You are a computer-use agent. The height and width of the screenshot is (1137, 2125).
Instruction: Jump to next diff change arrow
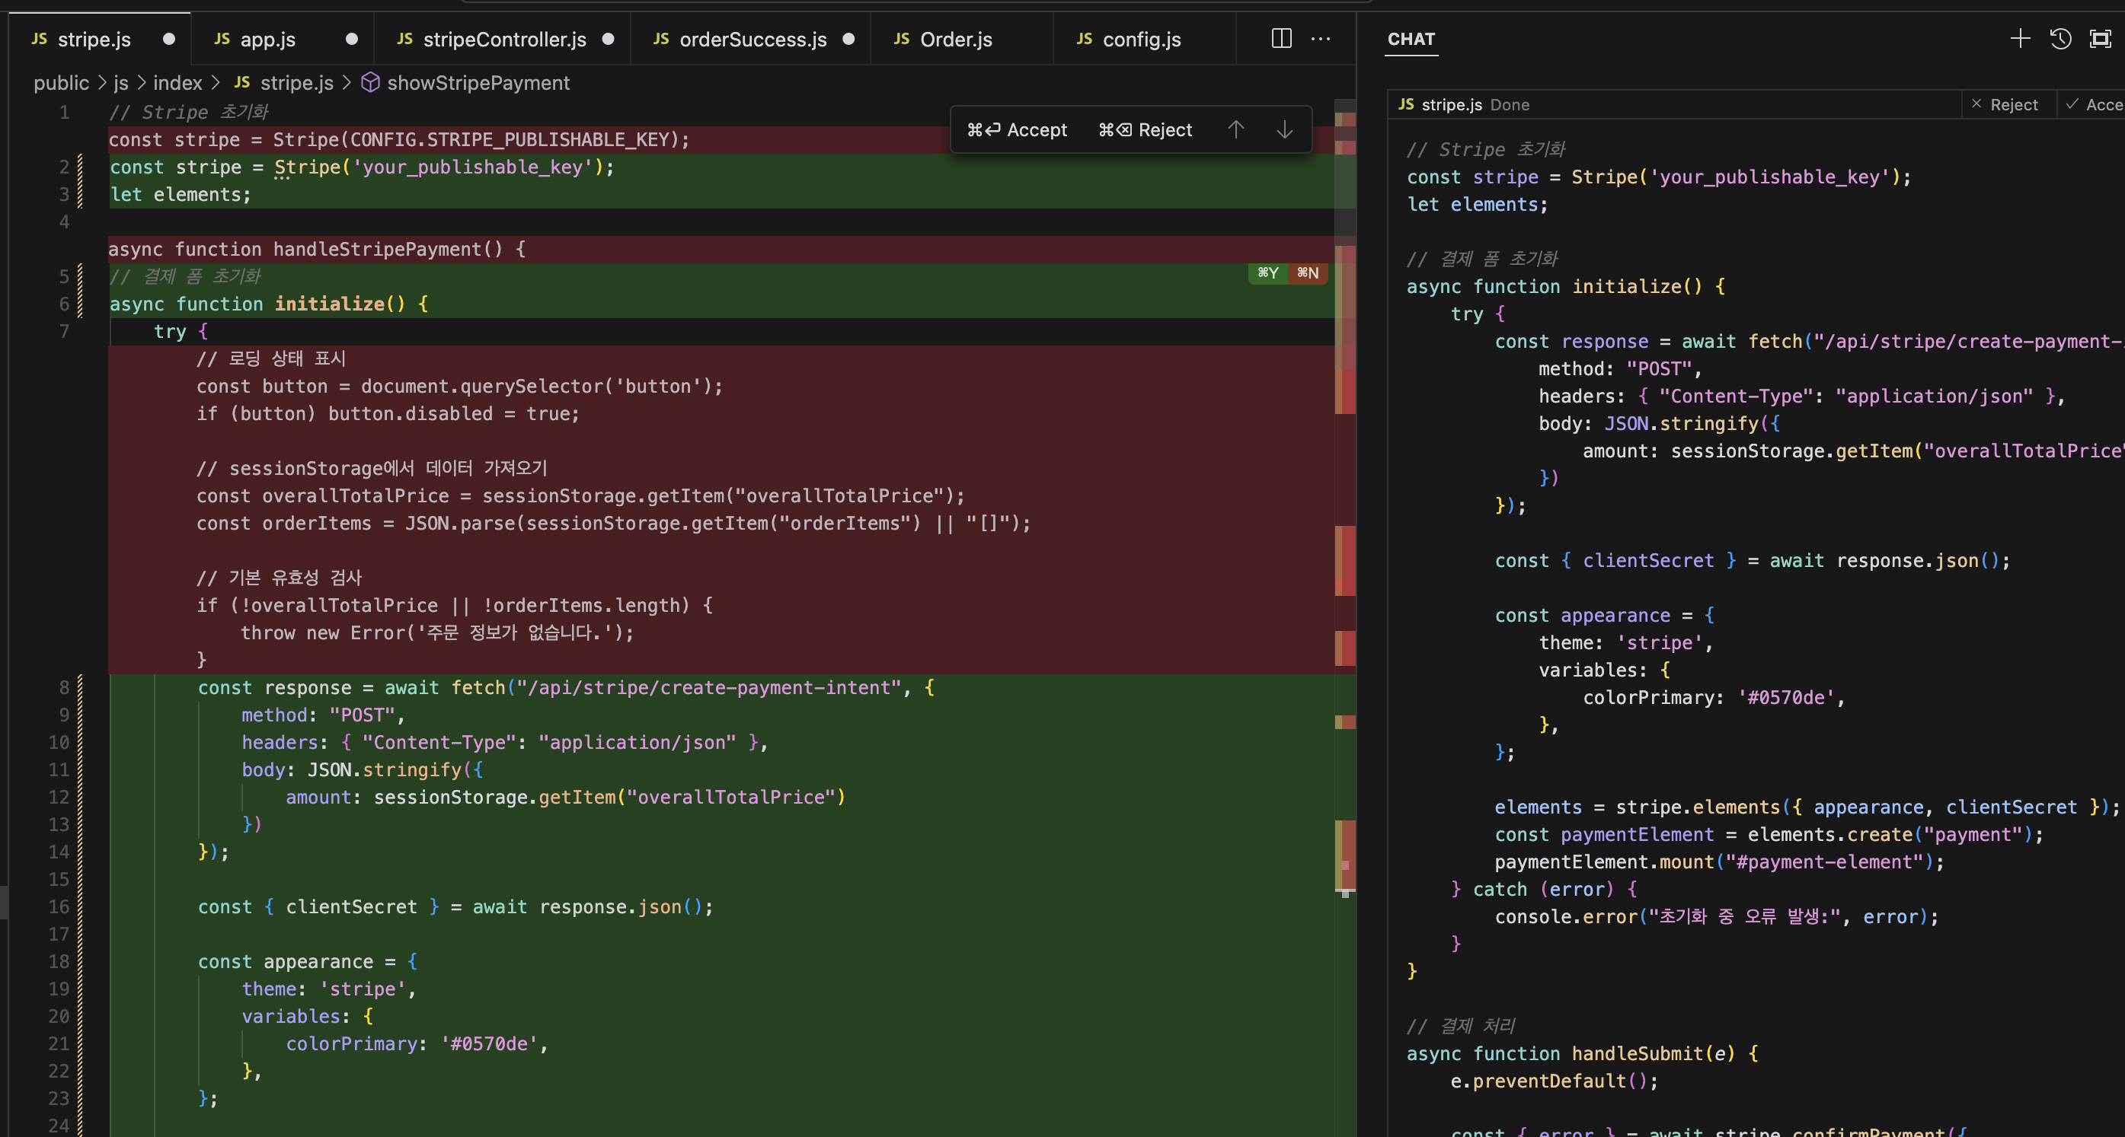click(x=1284, y=129)
